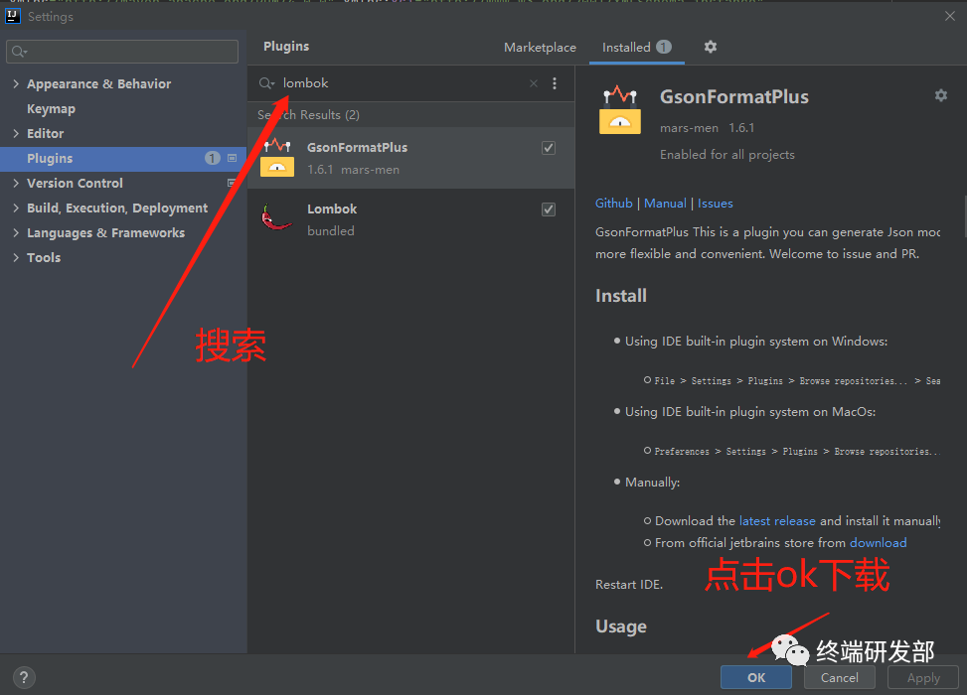967x695 pixels.
Task: Click the Usage heading
Action: pyautogui.click(x=620, y=626)
